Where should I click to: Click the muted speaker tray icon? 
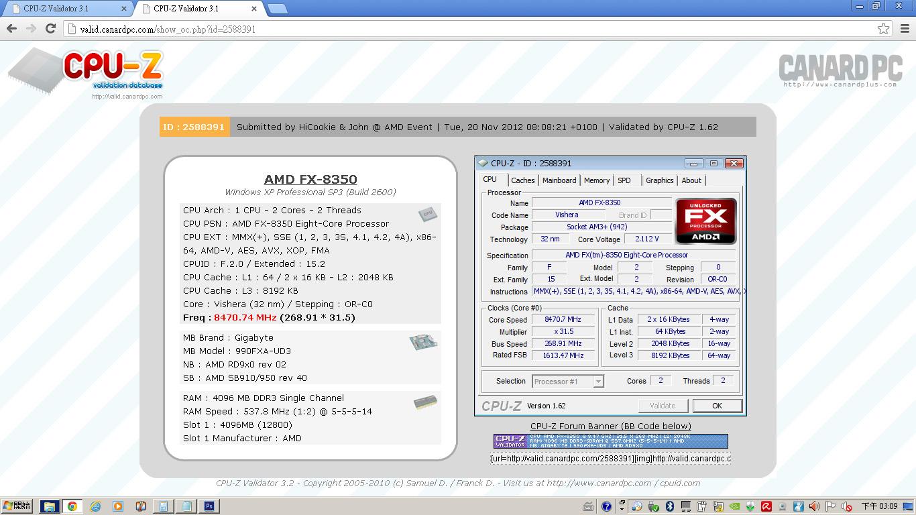[x=846, y=506]
